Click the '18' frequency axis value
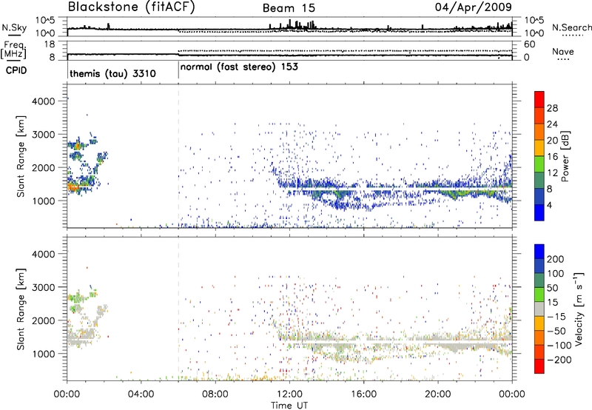This screenshot has height=410, width=592. point(49,44)
